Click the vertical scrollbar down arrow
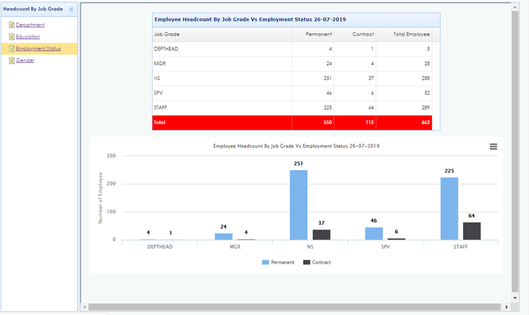The image size is (529, 315). pyautogui.click(x=515, y=297)
